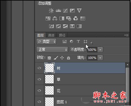This screenshot has height=106, width=131.
Task: Add an Invert adjustment layer
Action: pos(51,26)
